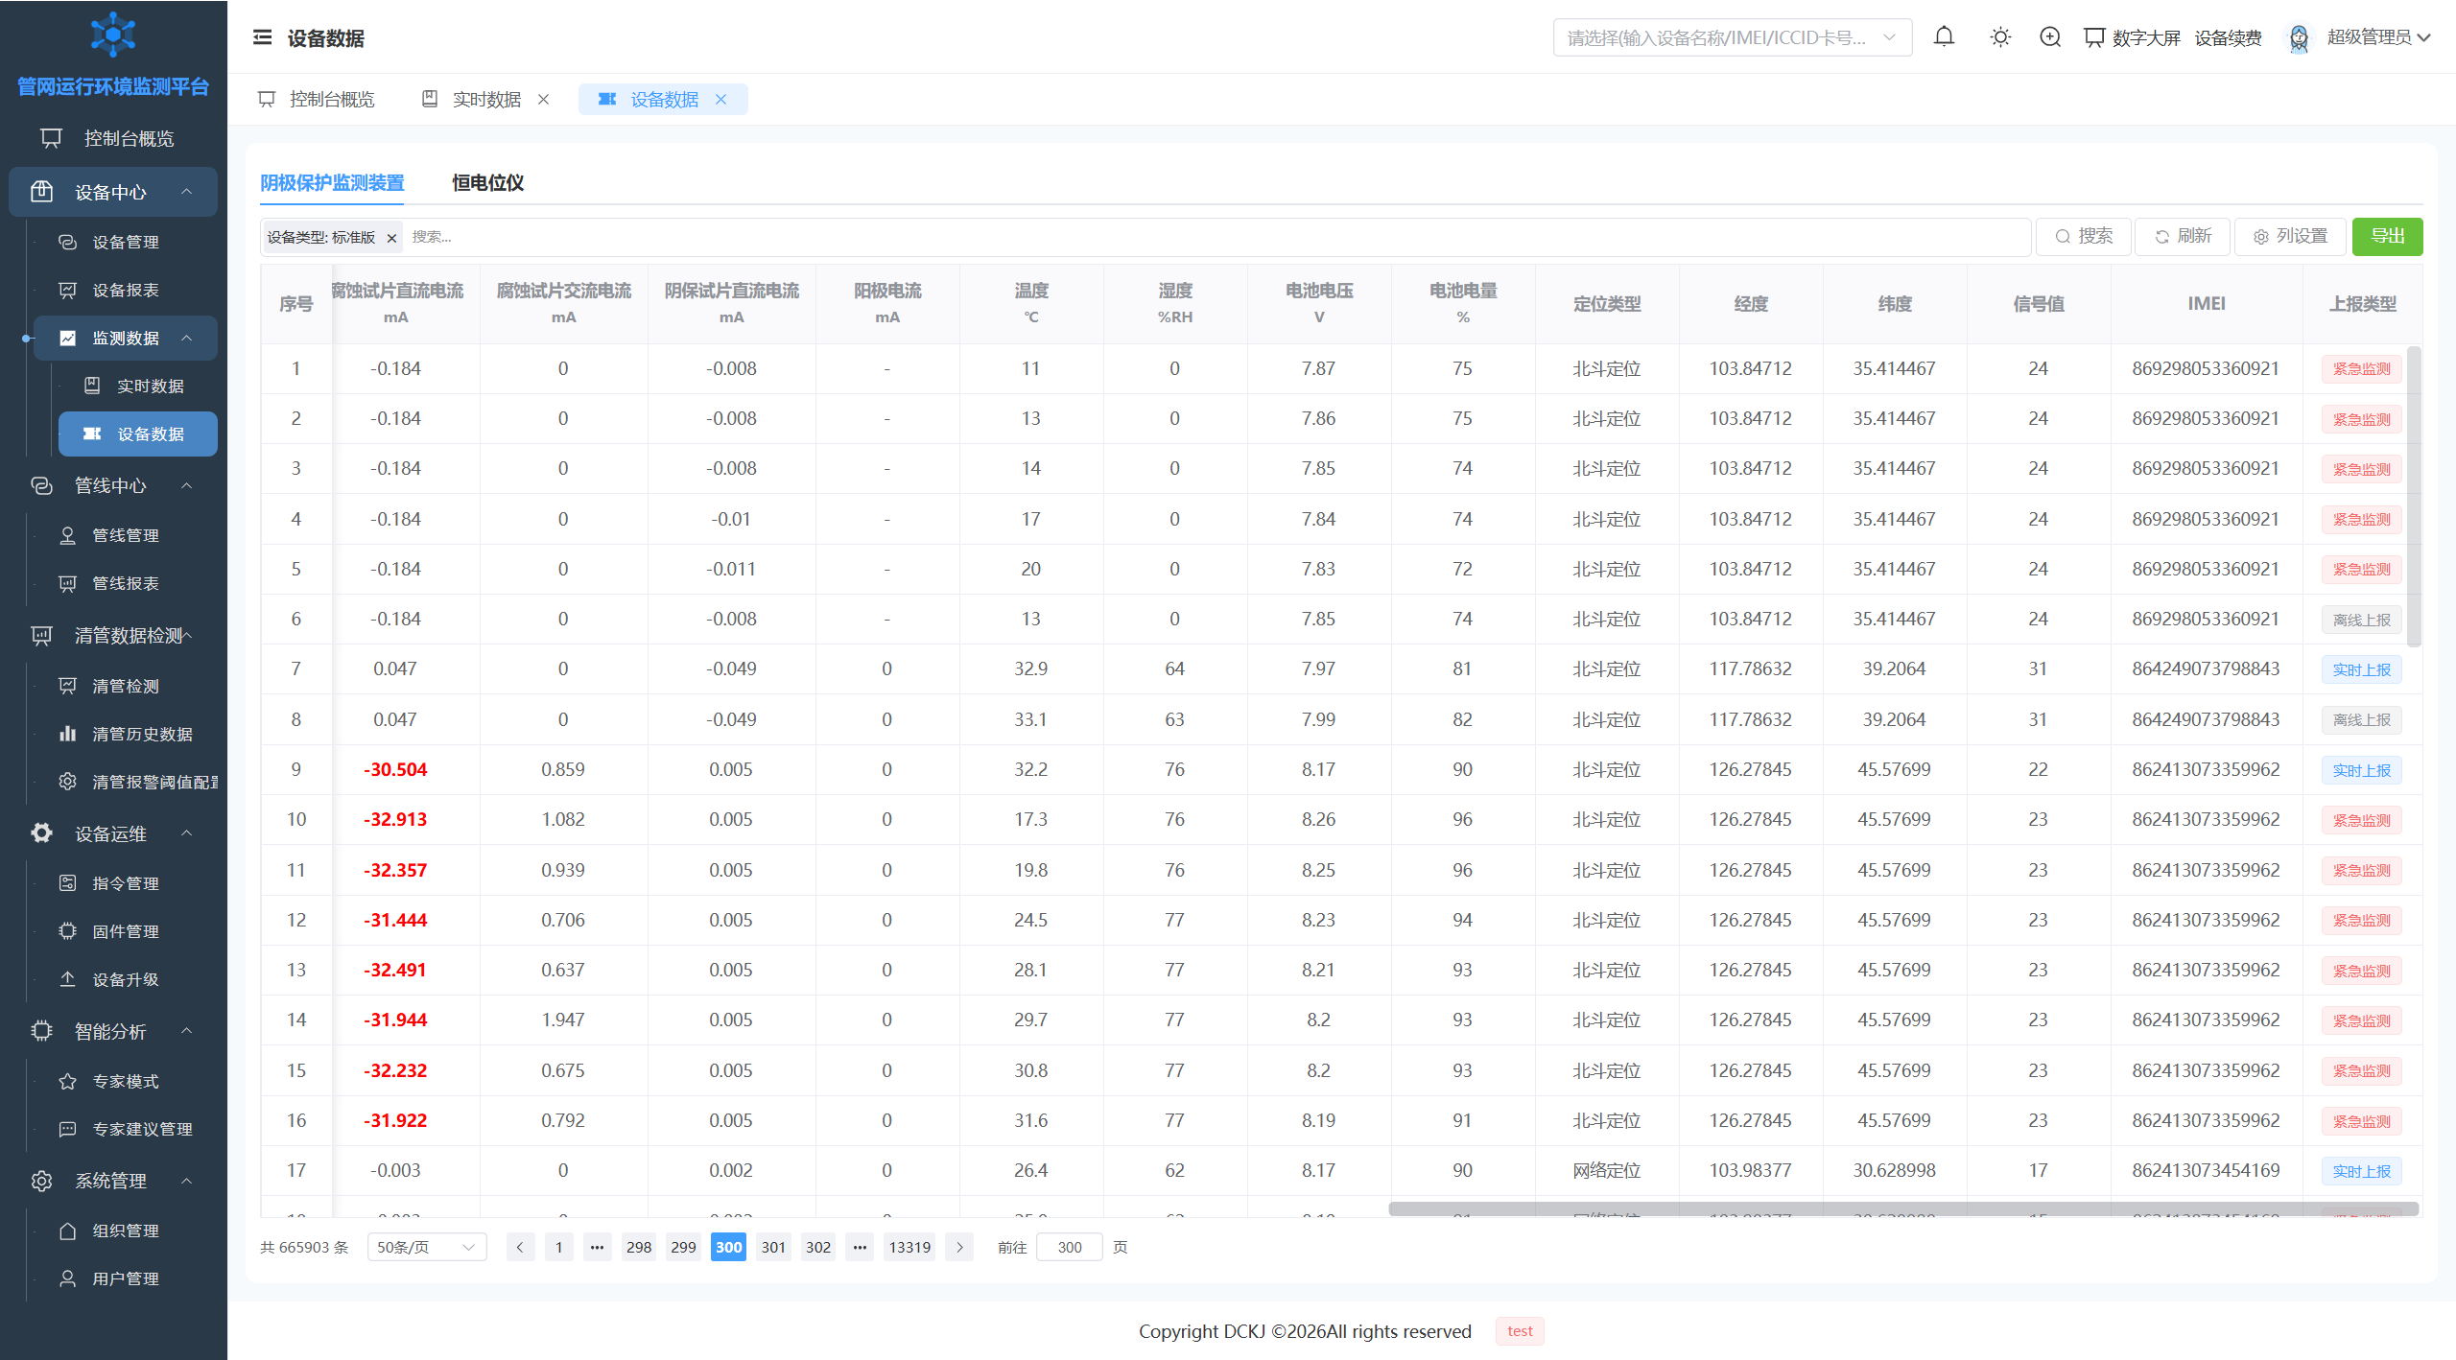Screen dimensions: 2456x1360
Task: Switch to the 控制台概览 page tab
Action: (x=317, y=100)
